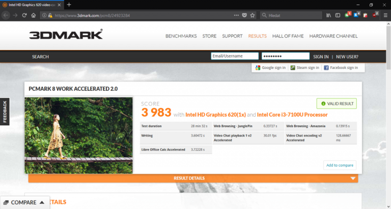This screenshot has width=391, height=209.
Task: Click the 3DMark logo
Action: point(66,35)
